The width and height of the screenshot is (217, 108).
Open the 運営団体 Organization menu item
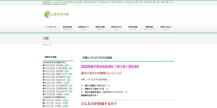click(x=149, y=28)
